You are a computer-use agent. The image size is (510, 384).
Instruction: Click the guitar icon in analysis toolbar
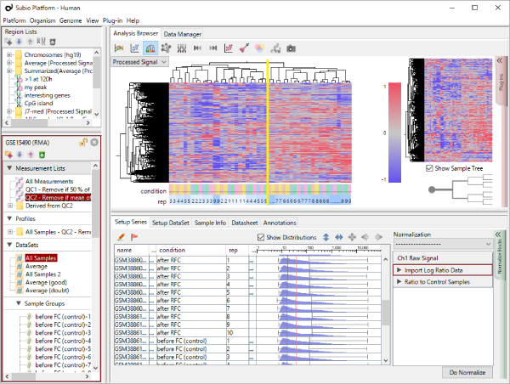point(244,48)
